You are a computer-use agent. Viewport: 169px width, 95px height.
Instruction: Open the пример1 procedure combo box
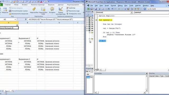click(x=151, y=12)
